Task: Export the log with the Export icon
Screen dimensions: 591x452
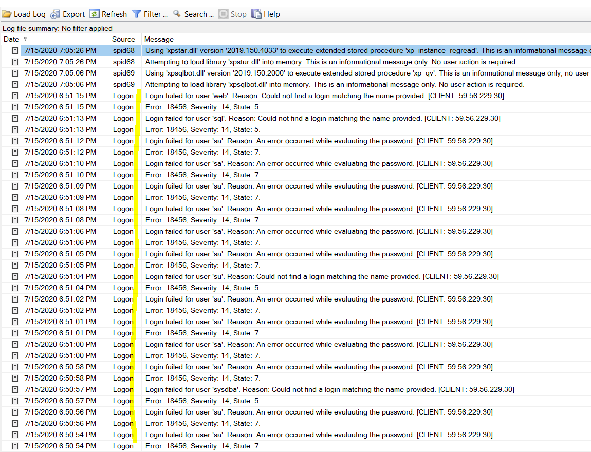Action: click(x=54, y=14)
